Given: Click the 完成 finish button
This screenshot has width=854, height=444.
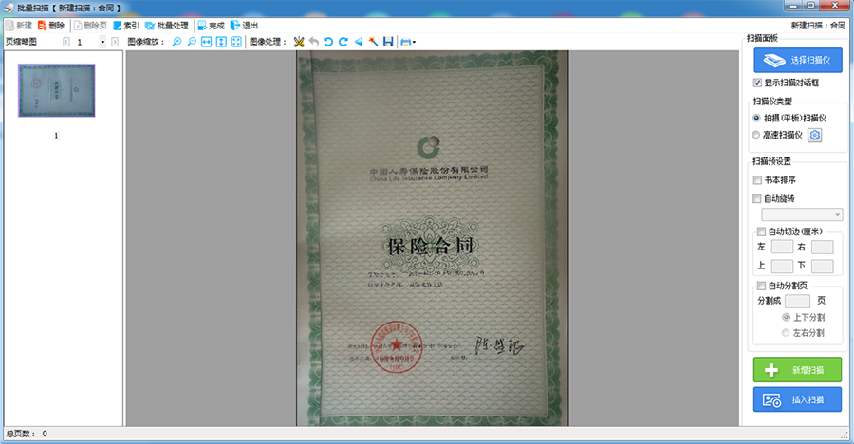Looking at the screenshot, I should (212, 26).
